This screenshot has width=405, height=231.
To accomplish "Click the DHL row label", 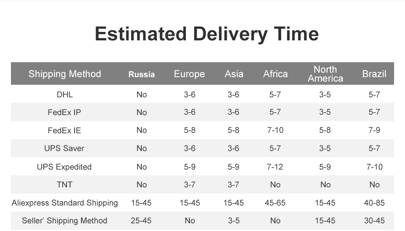I will pos(64,94).
